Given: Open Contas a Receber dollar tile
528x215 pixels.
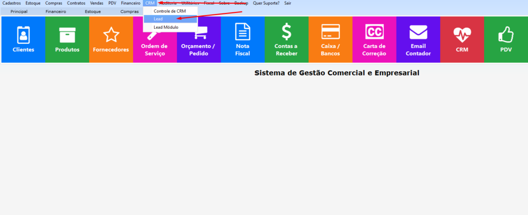Looking at the screenshot, I should pyautogui.click(x=286, y=40).
